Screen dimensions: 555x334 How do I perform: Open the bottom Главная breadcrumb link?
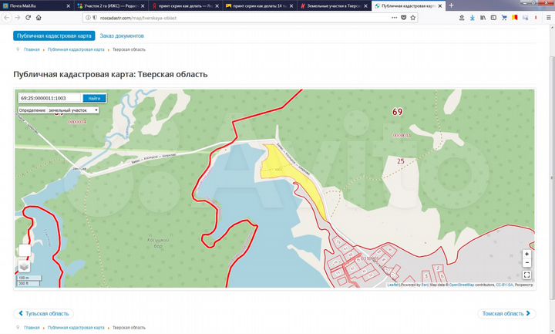point(32,328)
